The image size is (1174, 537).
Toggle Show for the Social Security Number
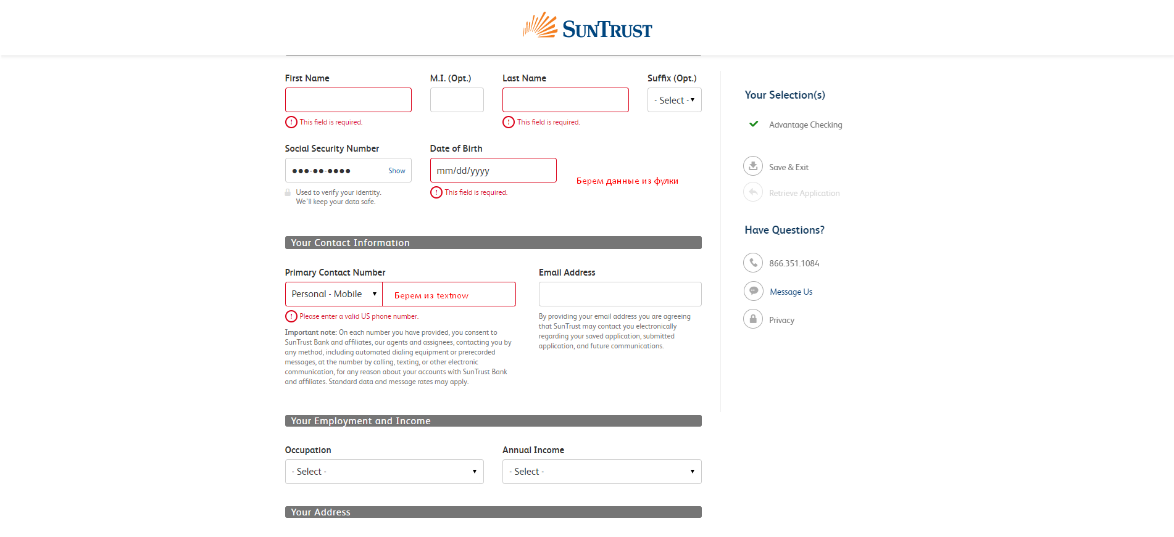point(397,171)
